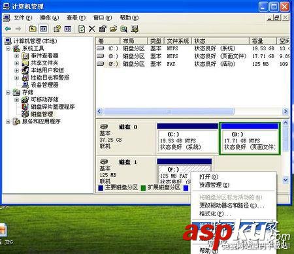The width and height of the screenshot is (294, 254).
Task: Open the 帮助(H) menu
Action: (129, 18)
